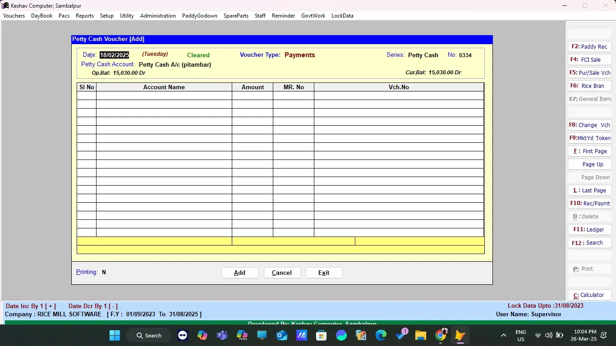Open Copilot from the taskbar
The image size is (616, 346).
point(202,336)
